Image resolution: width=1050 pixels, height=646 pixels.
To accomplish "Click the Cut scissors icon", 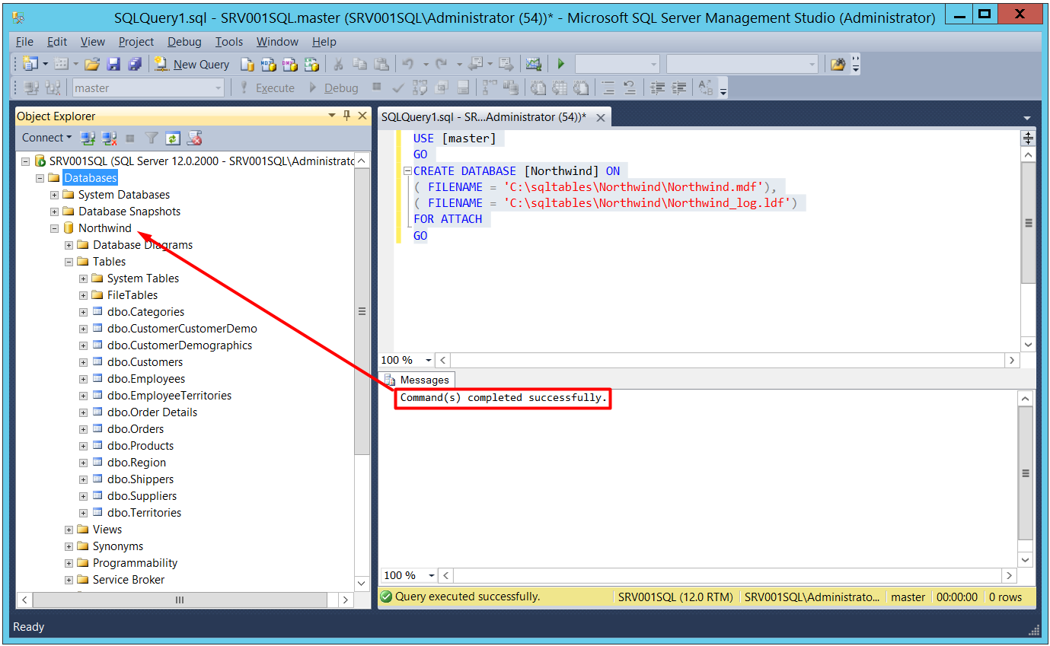I will point(339,65).
